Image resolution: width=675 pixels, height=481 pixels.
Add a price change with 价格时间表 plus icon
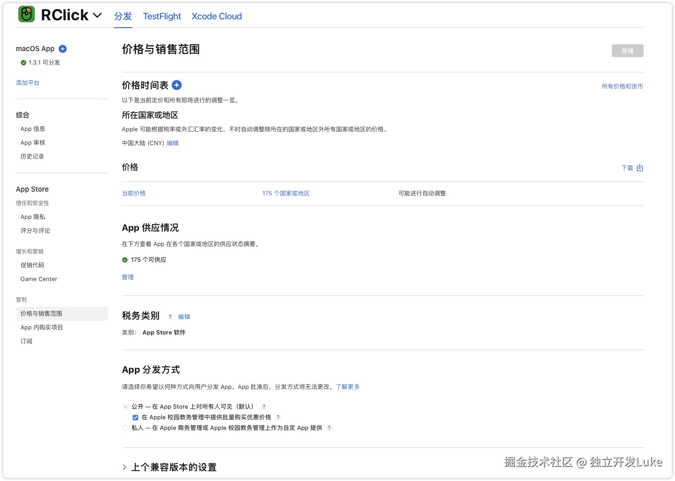tap(176, 85)
